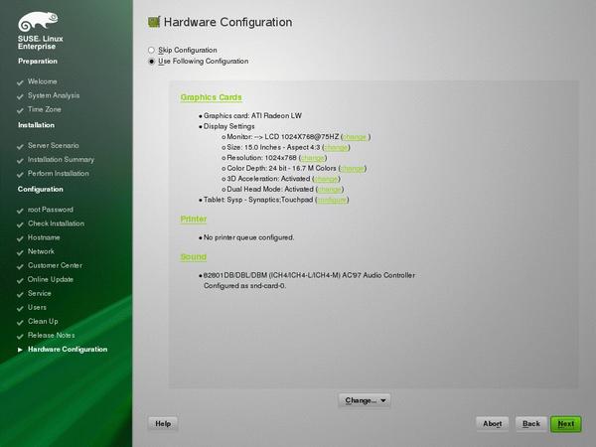This screenshot has height=447, width=596.
Task: Click the checkmark beside root Password
Action: pos(20,211)
